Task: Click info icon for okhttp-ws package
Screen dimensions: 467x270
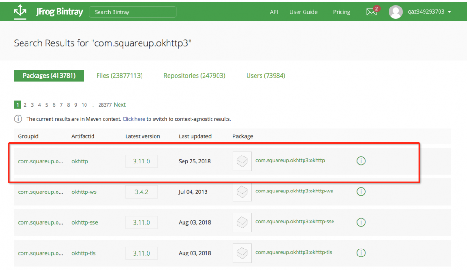Action: pyautogui.click(x=361, y=192)
